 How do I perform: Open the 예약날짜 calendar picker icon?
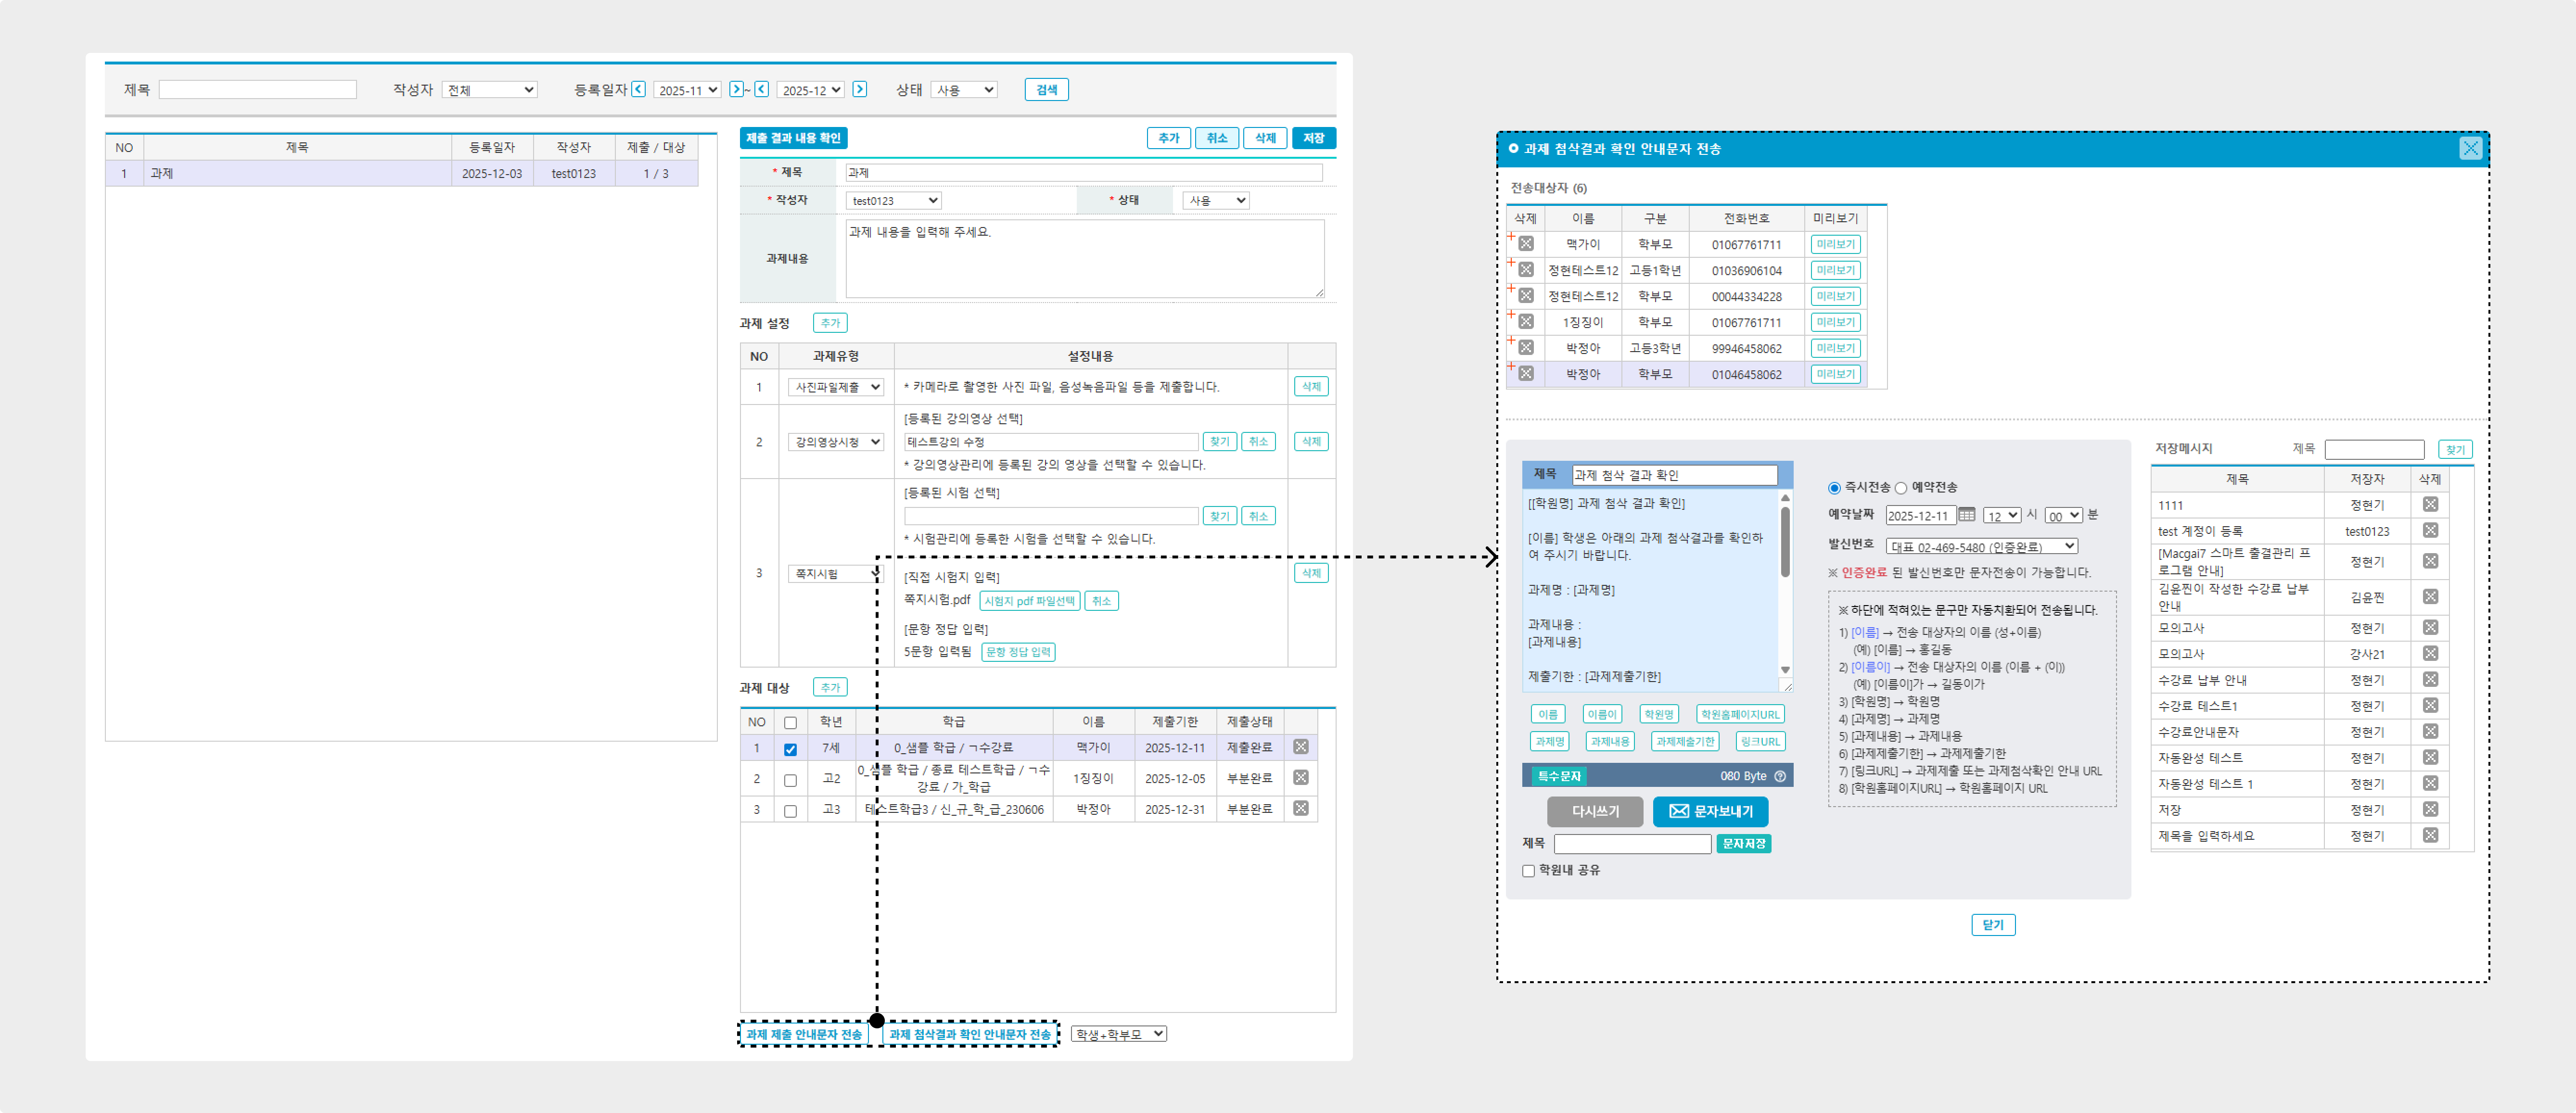1966,515
